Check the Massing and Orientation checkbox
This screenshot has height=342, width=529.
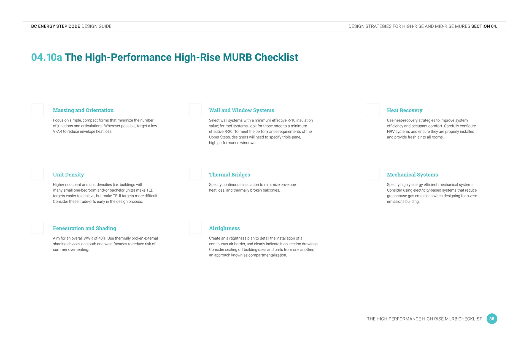pyautogui.click(x=37, y=110)
